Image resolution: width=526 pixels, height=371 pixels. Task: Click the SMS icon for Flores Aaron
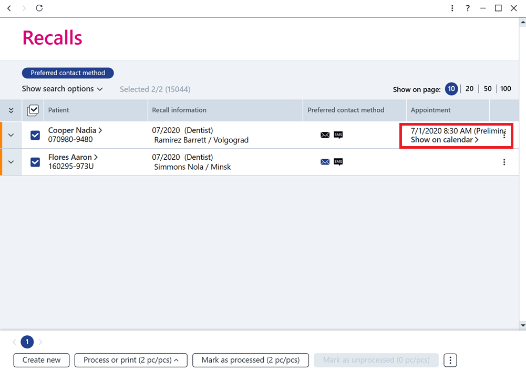[x=338, y=162]
